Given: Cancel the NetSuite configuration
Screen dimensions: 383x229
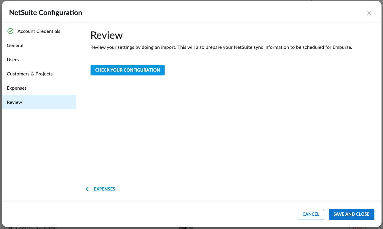Looking at the screenshot, I should [x=311, y=214].
